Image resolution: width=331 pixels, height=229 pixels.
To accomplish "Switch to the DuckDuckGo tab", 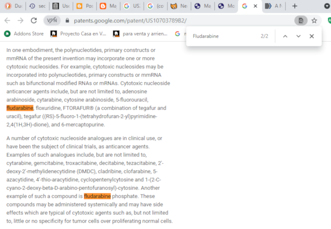I will coord(14,6).
